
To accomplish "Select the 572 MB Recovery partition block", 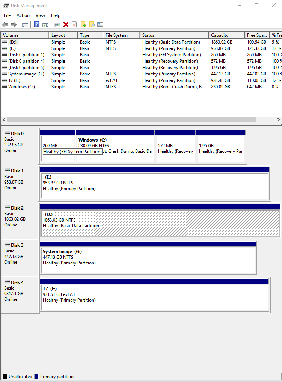I will pyautogui.click(x=175, y=146).
